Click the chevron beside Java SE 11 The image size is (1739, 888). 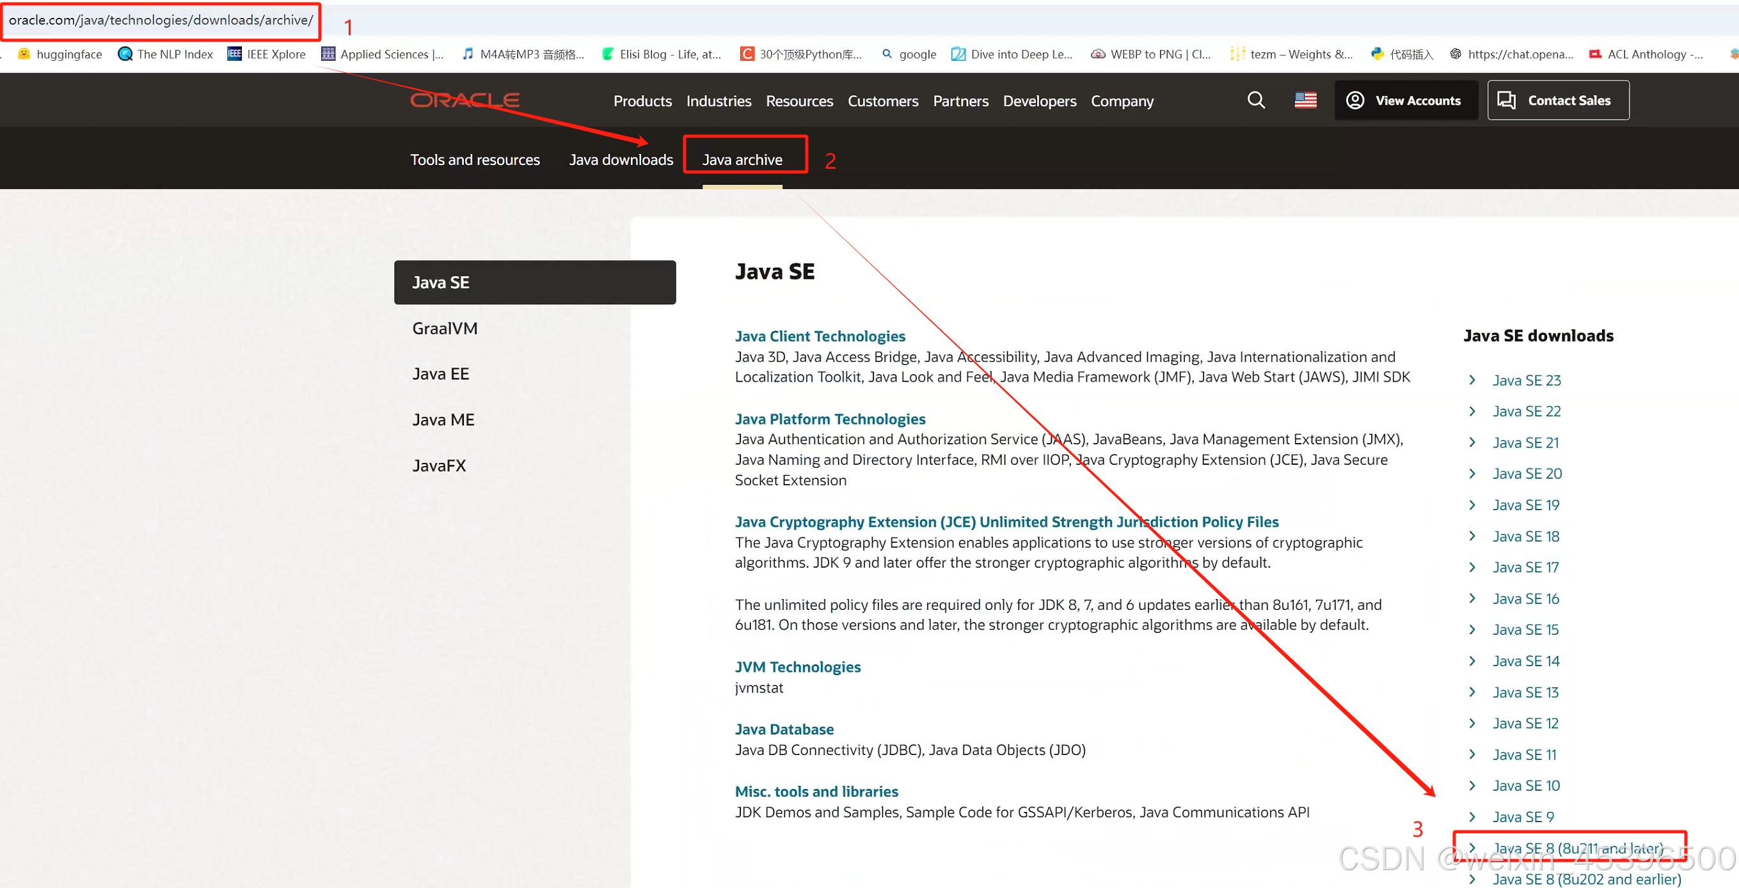point(1472,754)
